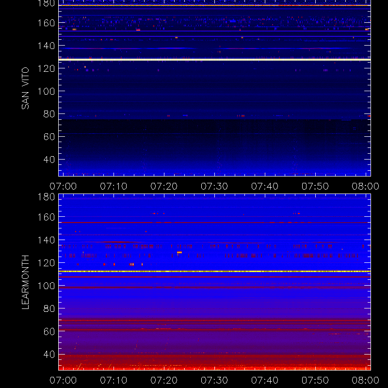
Task: Click 07:50 time label under San Vito plot
Action: coord(315,186)
